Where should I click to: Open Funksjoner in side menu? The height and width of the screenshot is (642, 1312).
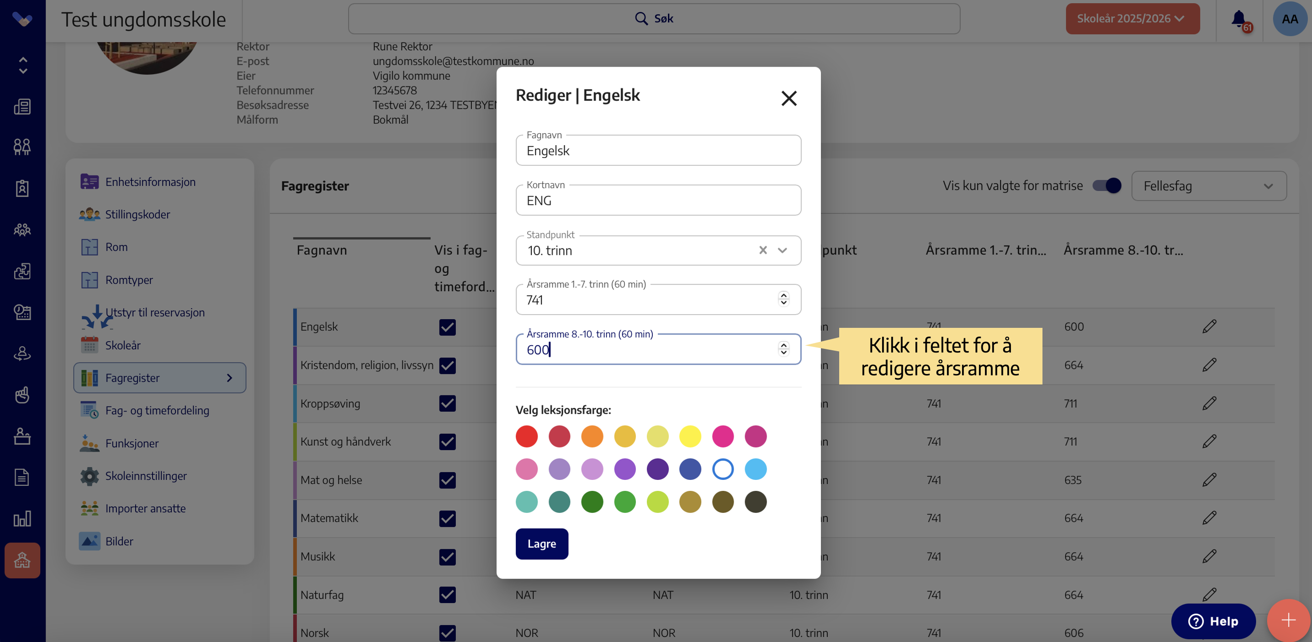click(132, 443)
